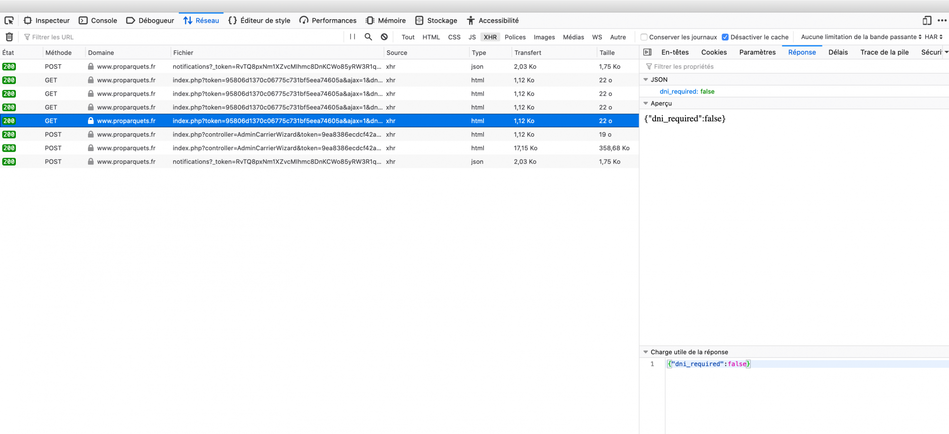
Task: Select the highlighted GET index.php request
Action: [x=319, y=120]
